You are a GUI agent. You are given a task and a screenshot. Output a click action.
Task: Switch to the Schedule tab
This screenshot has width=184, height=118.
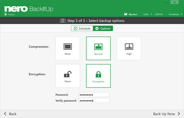click(x=82, y=28)
